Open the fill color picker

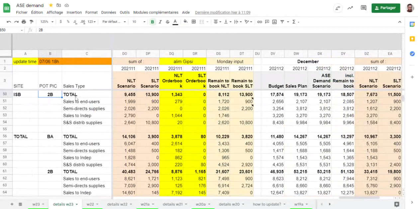point(185,22)
